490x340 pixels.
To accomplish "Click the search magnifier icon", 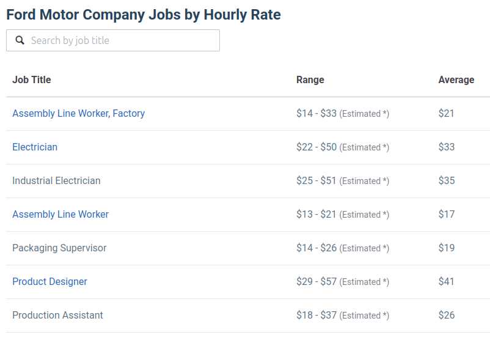I will click(x=20, y=40).
